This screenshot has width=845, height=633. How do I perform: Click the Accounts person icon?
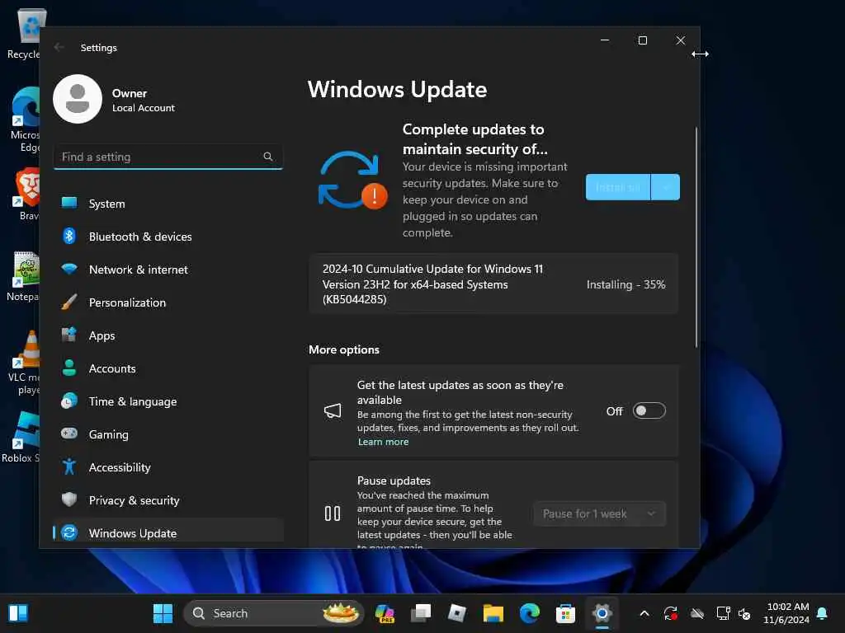(69, 368)
